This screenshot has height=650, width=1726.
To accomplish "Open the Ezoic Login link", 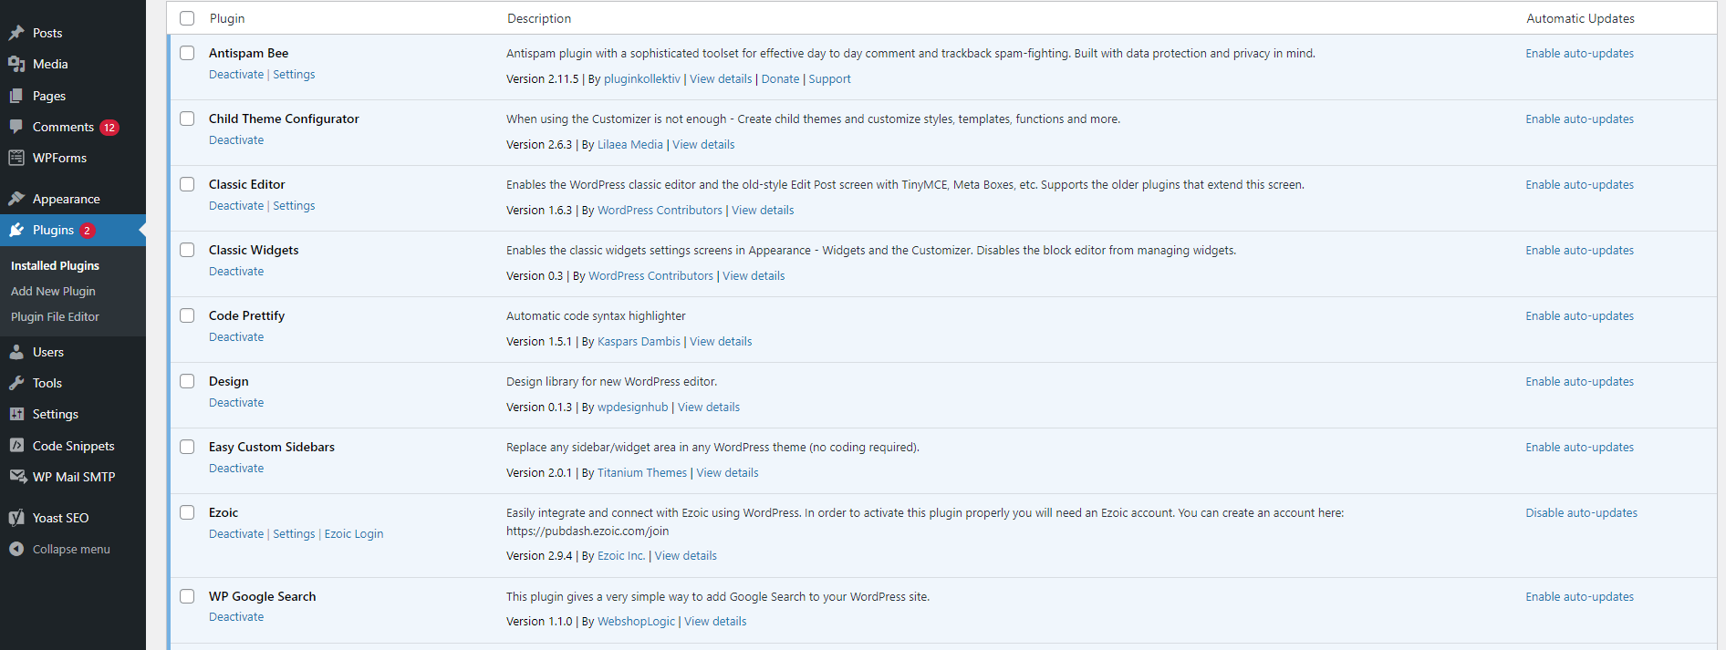I will tap(354, 534).
